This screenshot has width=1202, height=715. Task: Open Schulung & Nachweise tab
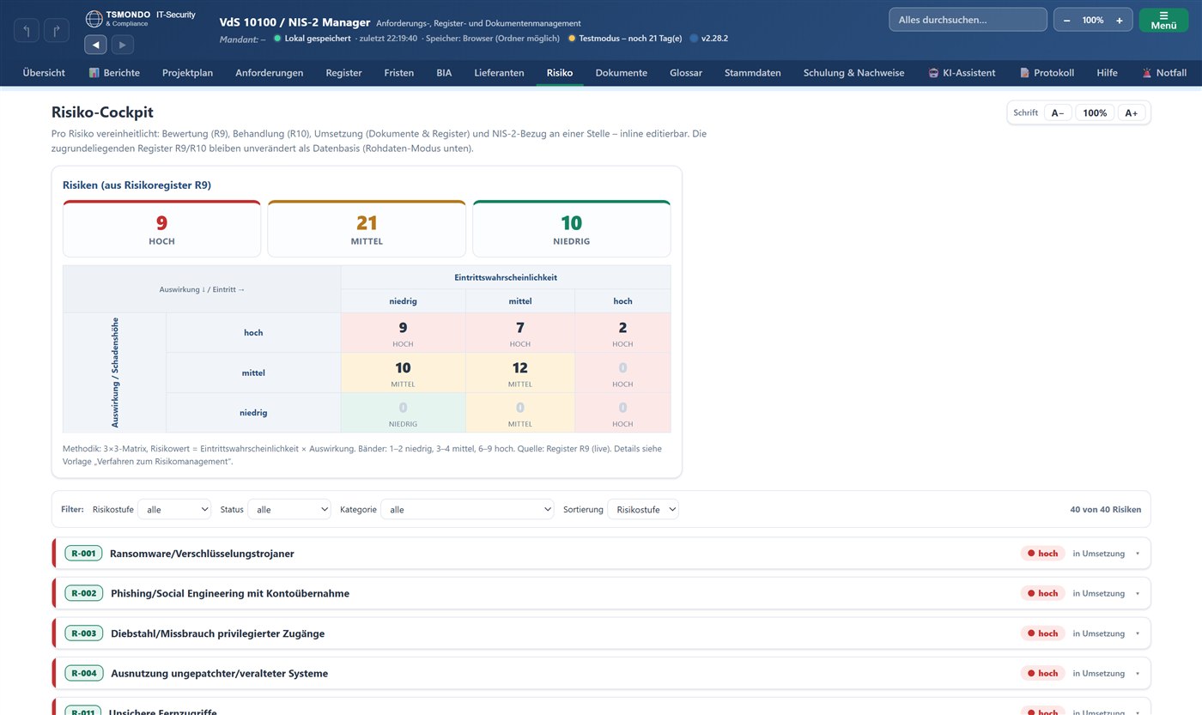(x=853, y=73)
